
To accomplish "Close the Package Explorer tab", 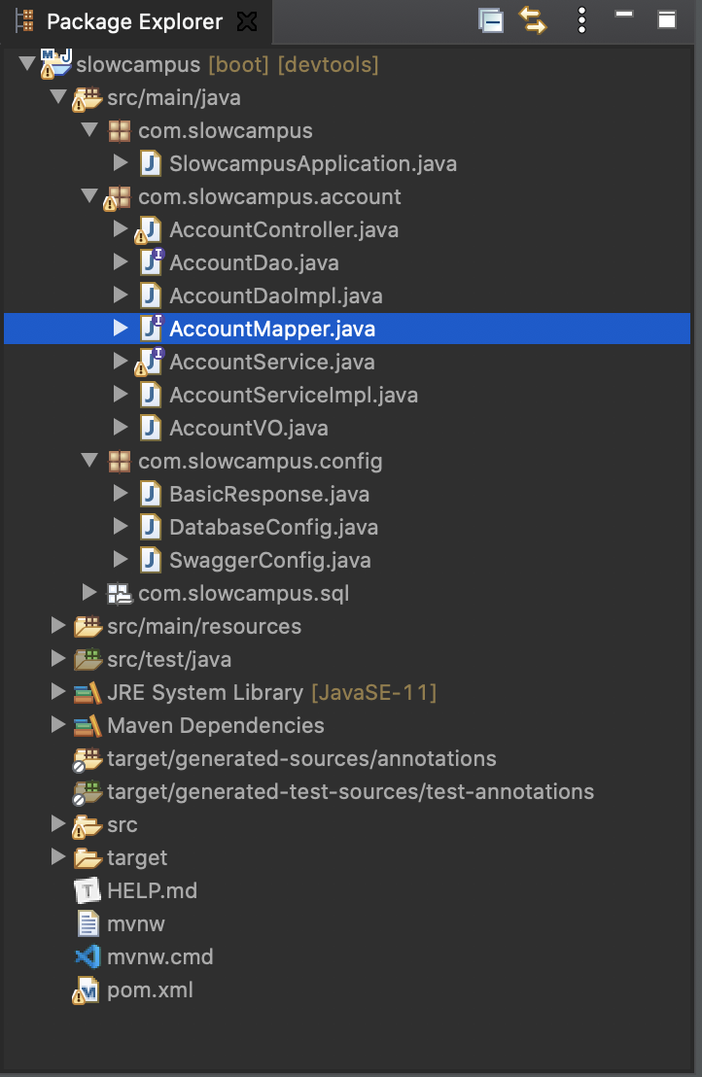I will pos(247,22).
